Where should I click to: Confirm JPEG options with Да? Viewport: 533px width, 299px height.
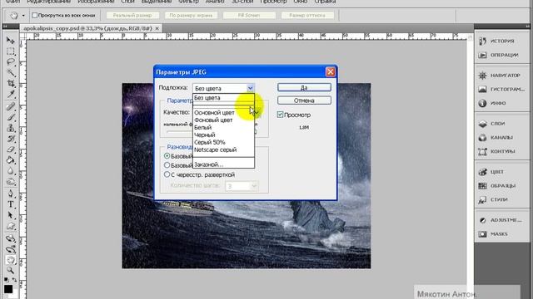304,87
